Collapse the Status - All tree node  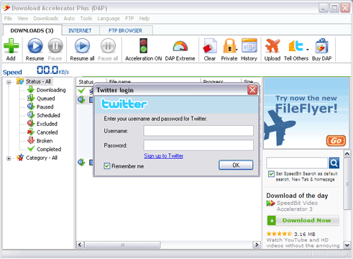[x=9, y=82]
